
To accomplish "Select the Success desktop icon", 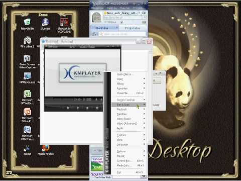I will [x=46, y=24].
